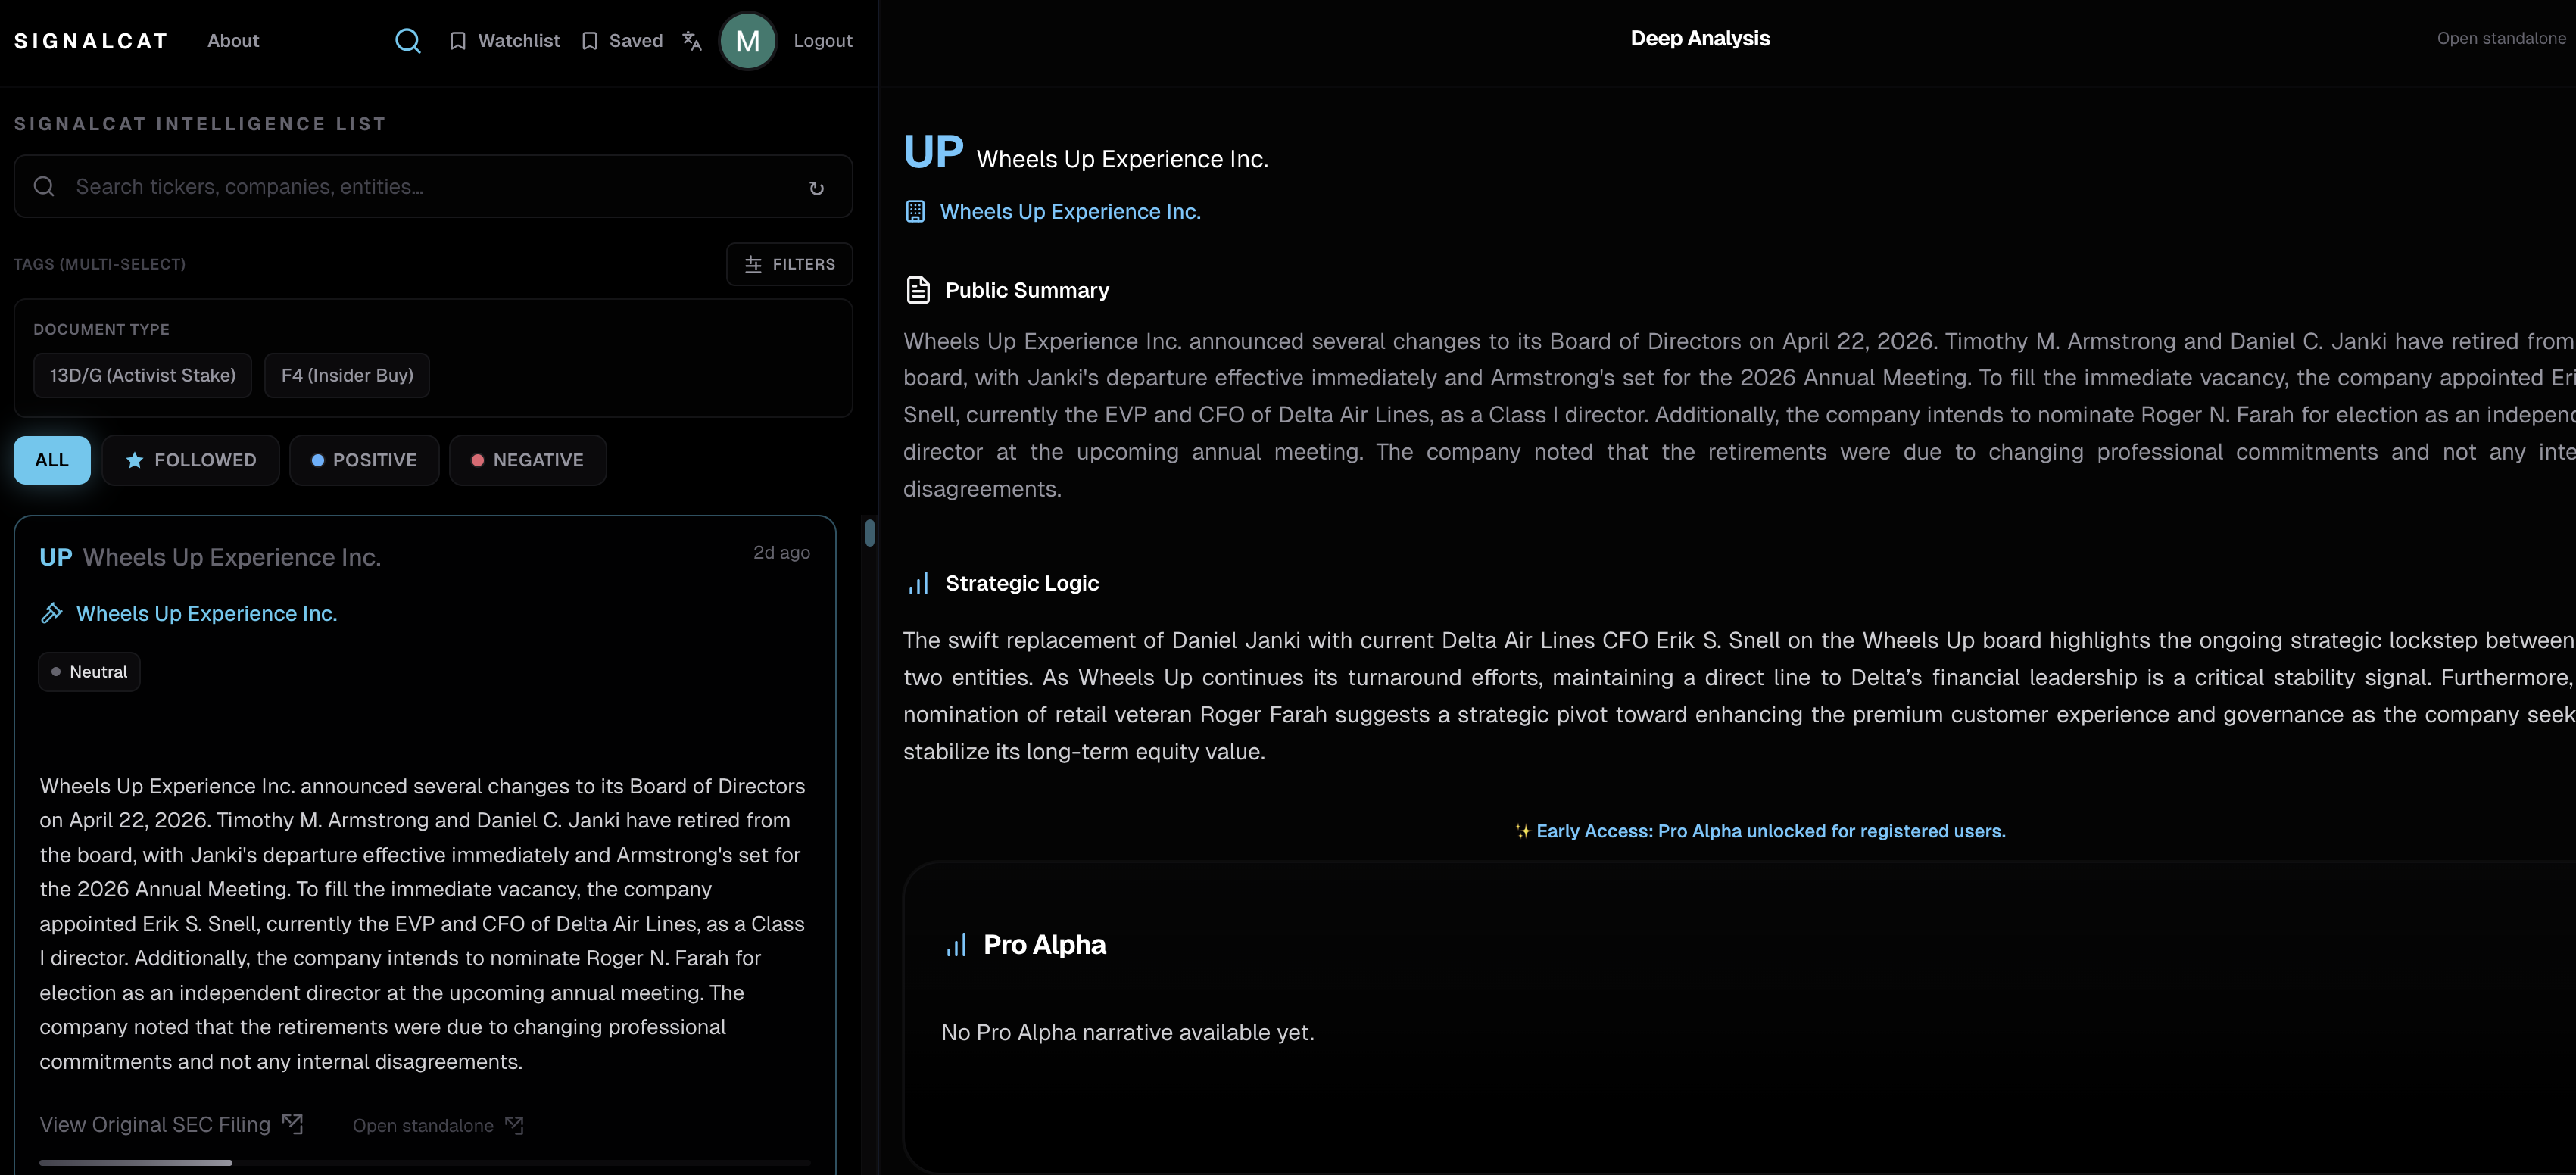
Task: Click the SIGNALCAT INTELLIGENCE LIST heading
Action: click(x=200, y=124)
